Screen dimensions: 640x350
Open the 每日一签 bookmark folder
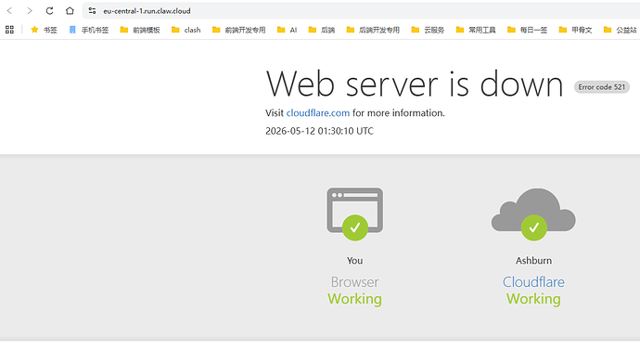click(x=528, y=30)
